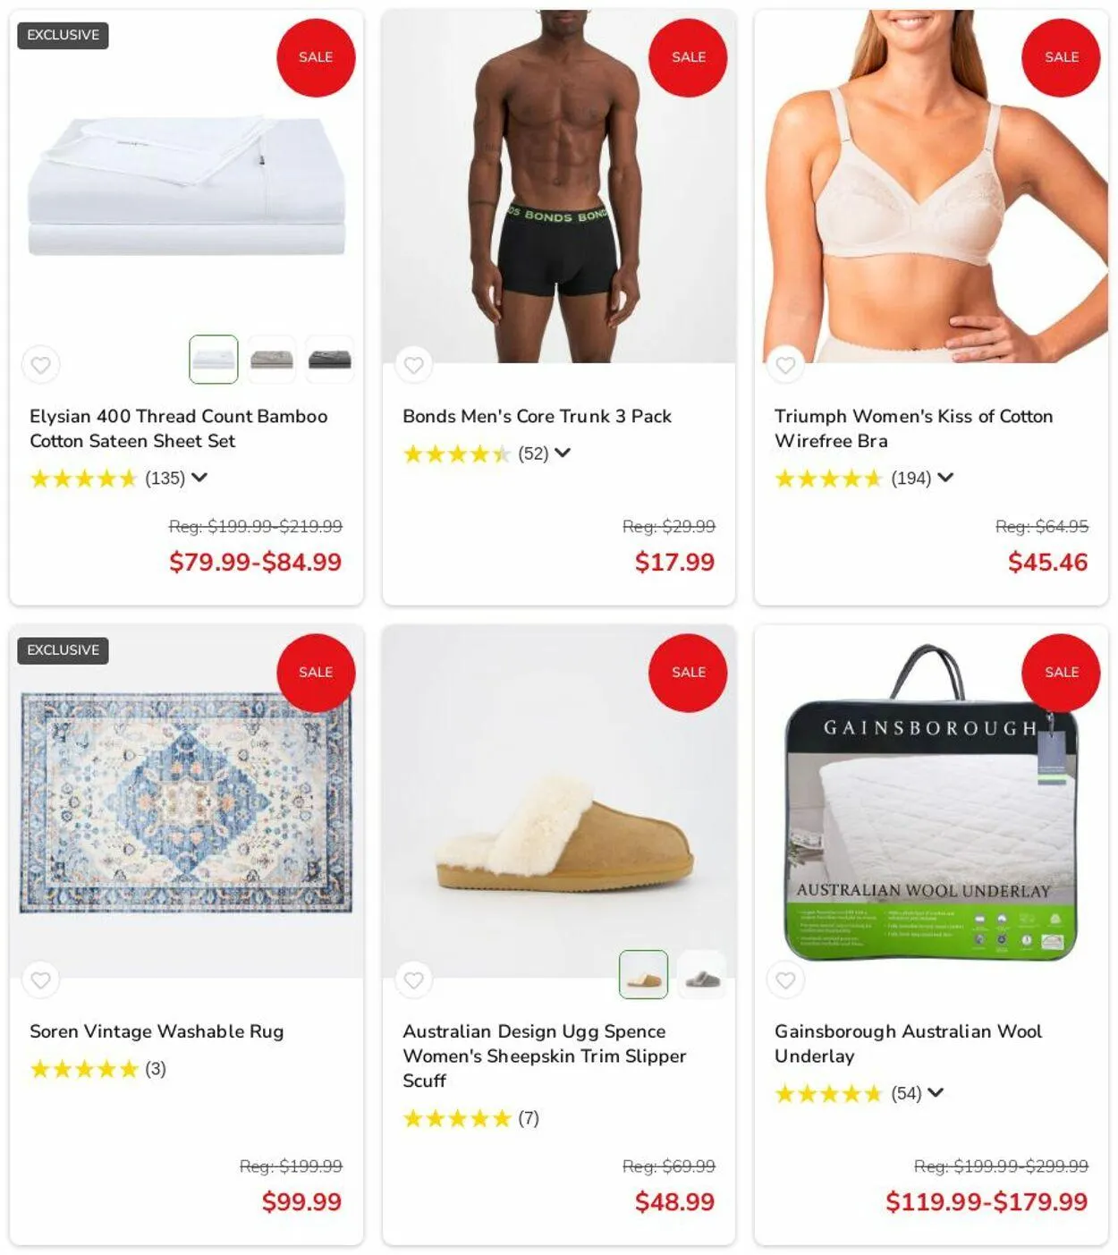Viewport: 1118px width, 1255px height.
Task: Heart the Gainsborough Australian Wool Underlay
Action: click(785, 980)
